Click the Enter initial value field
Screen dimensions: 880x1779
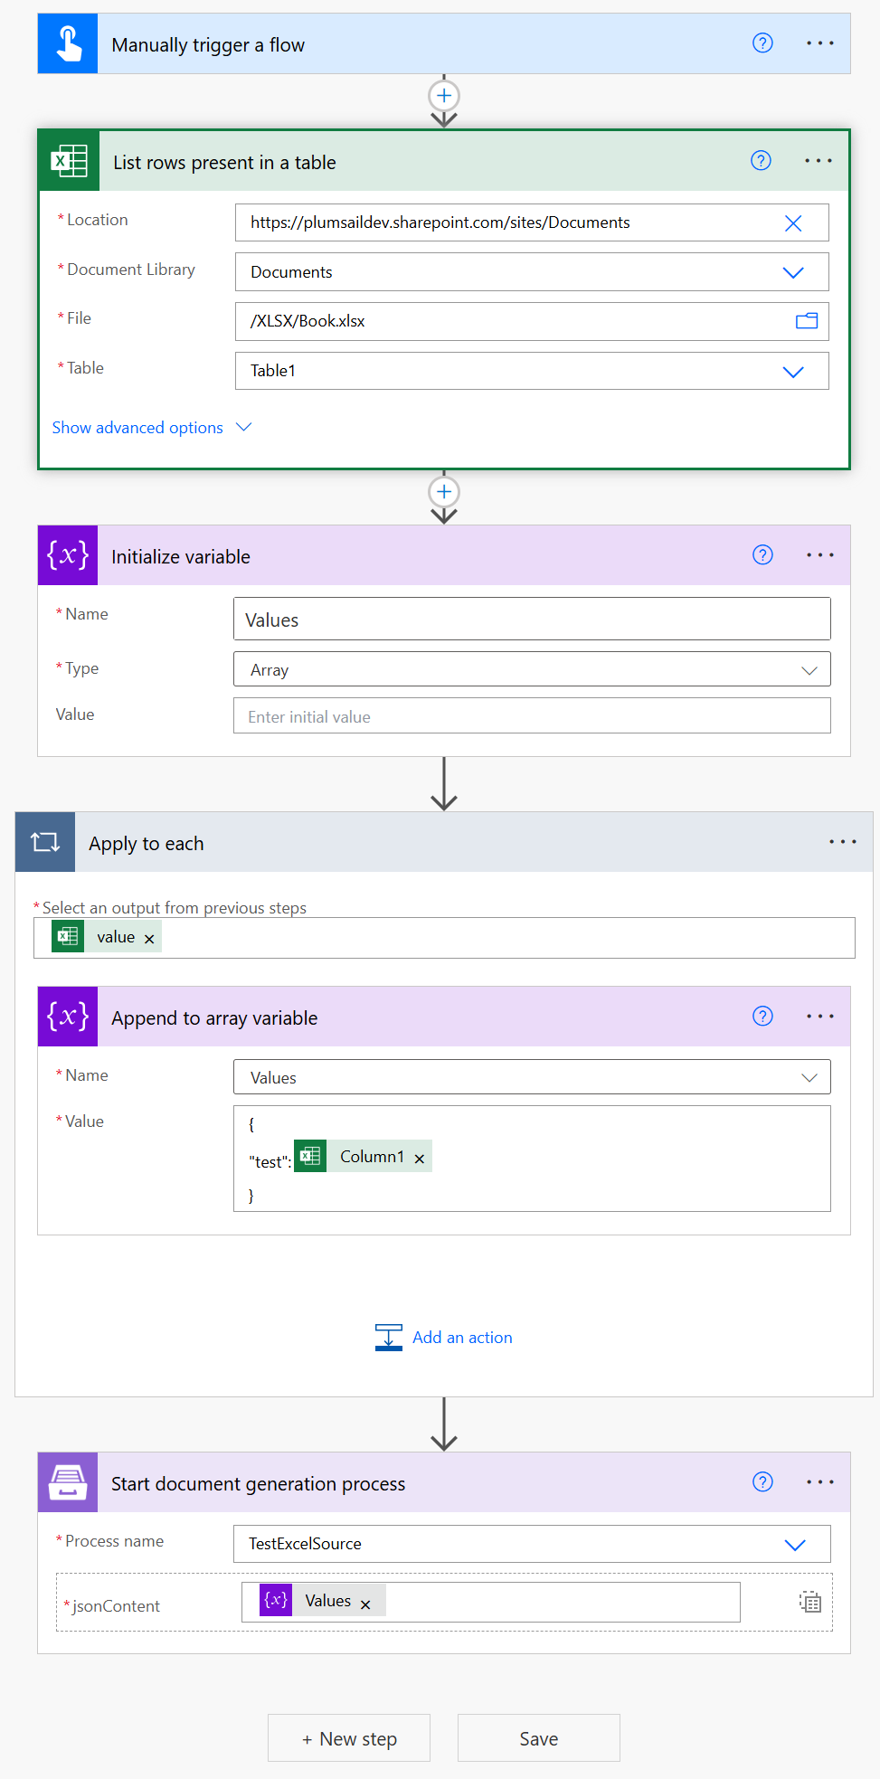[x=531, y=716]
